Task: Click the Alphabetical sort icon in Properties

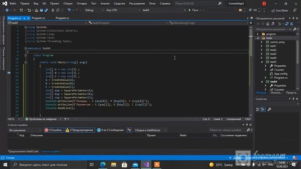Action: [263, 109]
